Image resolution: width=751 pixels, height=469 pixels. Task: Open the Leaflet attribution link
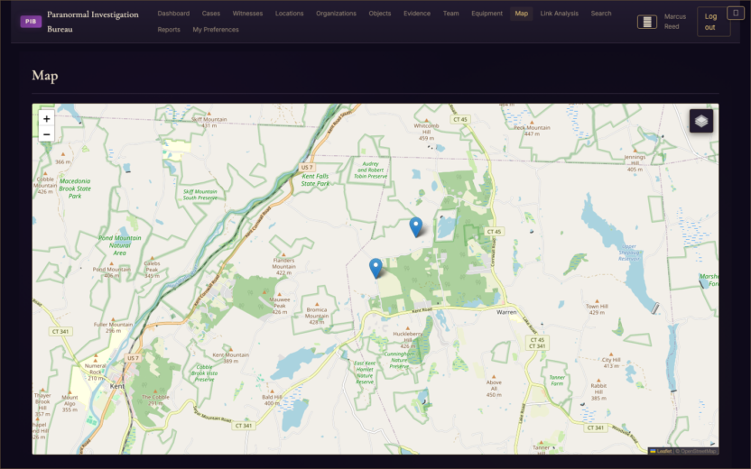pyautogui.click(x=663, y=451)
